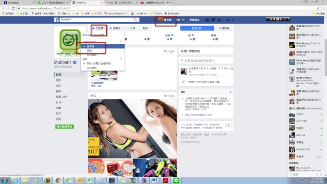The height and width of the screenshot is (184, 327).
Task: Open the account settings dropdown arrow
Action: click(233, 20)
